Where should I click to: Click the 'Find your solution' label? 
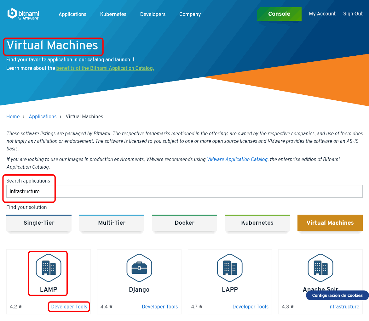pyautogui.click(x=26, y=207)
